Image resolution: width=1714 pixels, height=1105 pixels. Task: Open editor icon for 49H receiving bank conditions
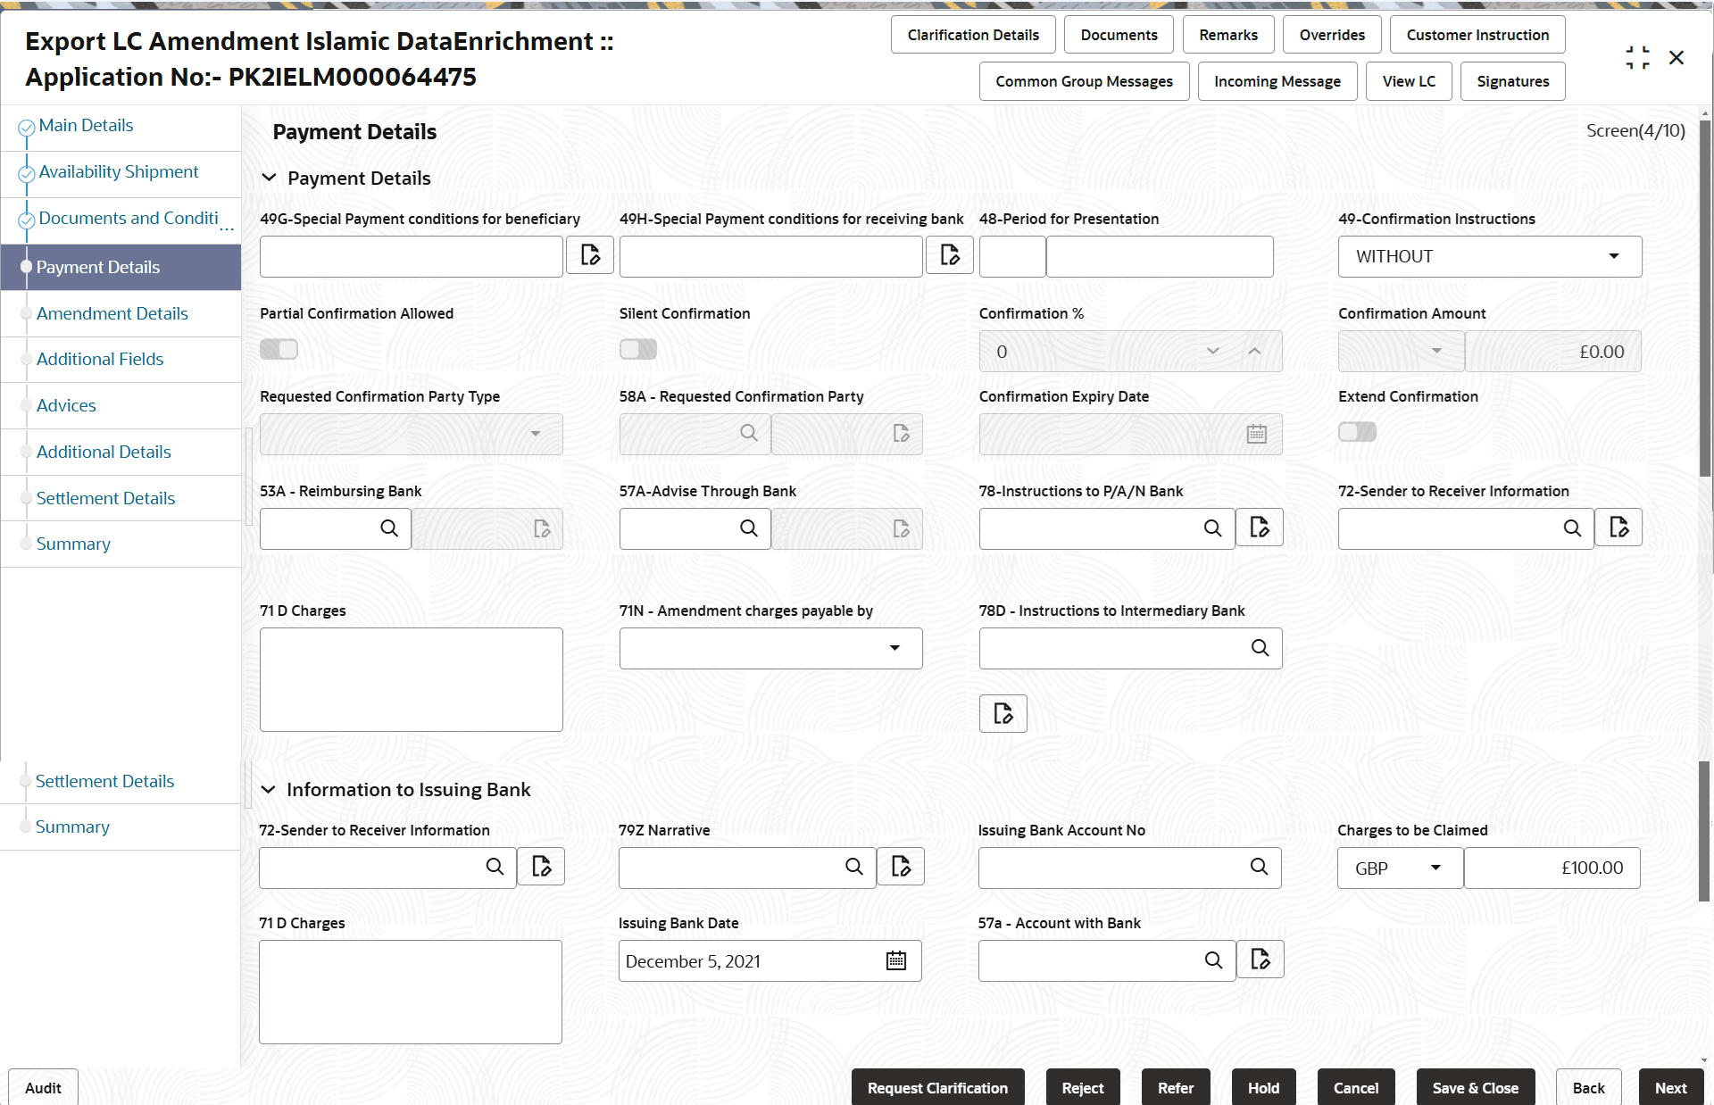(x=949, y=256)
